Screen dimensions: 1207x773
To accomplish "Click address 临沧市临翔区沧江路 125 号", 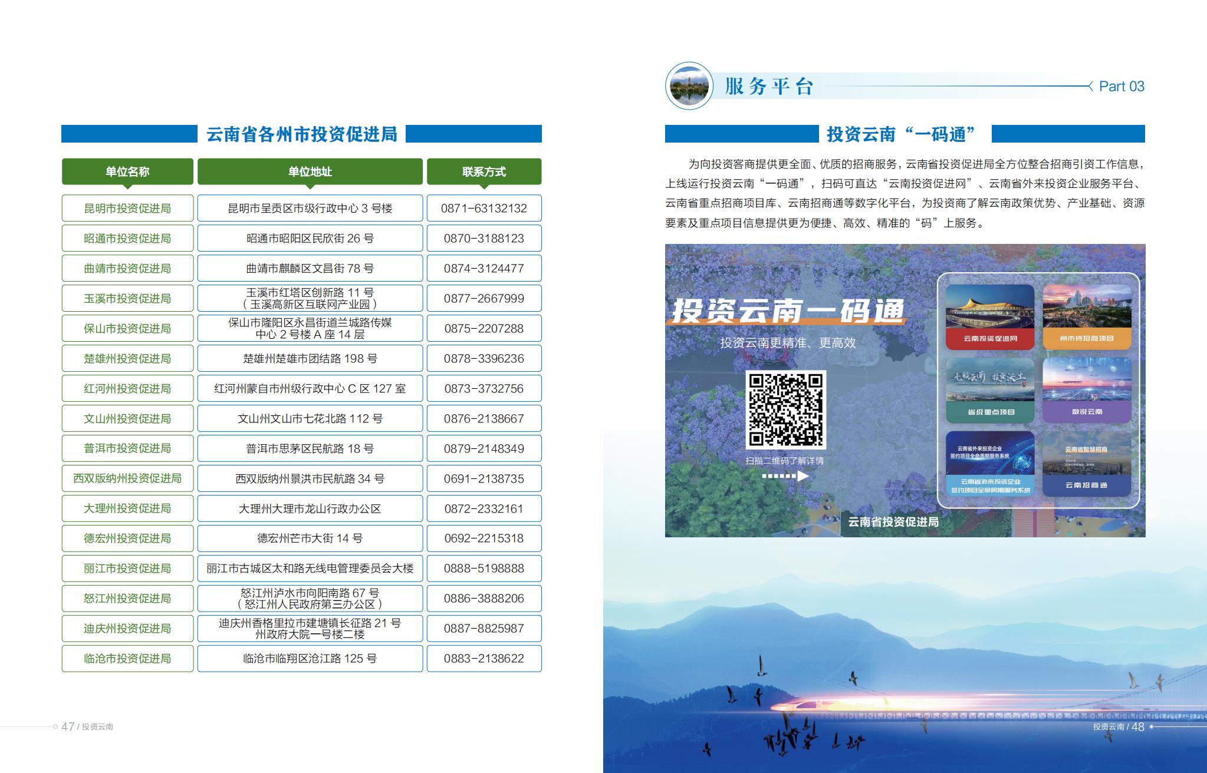I will pos(310,659).
